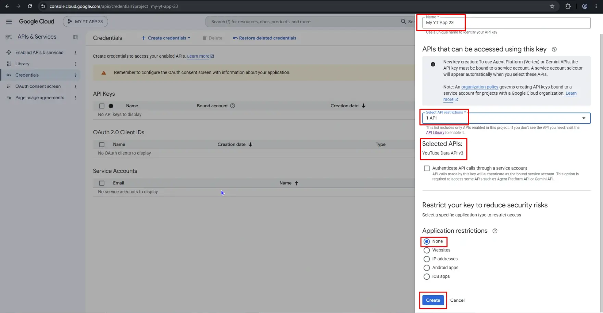Image resolution: width=603 pixels, height=313 pixels.
Task: Select all OAuth 2.0 Client IDs checkbox
Action: point(102,145)
